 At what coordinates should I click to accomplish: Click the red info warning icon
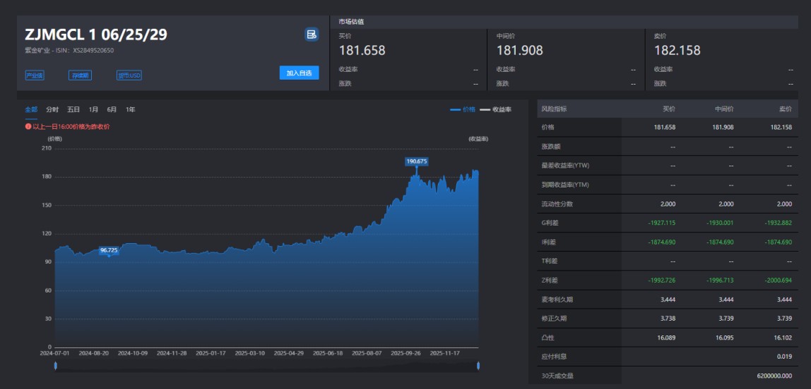(28, 127)
